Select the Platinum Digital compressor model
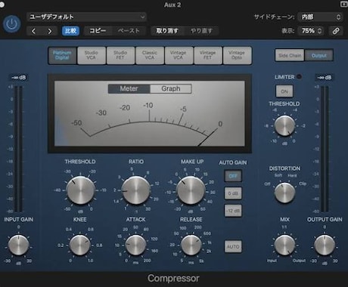 (x=62, y=55)
